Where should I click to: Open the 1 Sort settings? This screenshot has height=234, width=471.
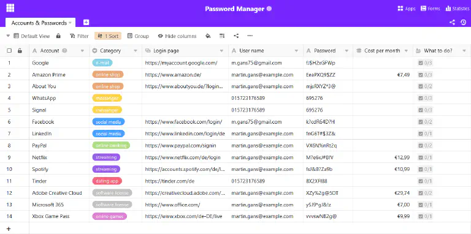tap(108, 36)
